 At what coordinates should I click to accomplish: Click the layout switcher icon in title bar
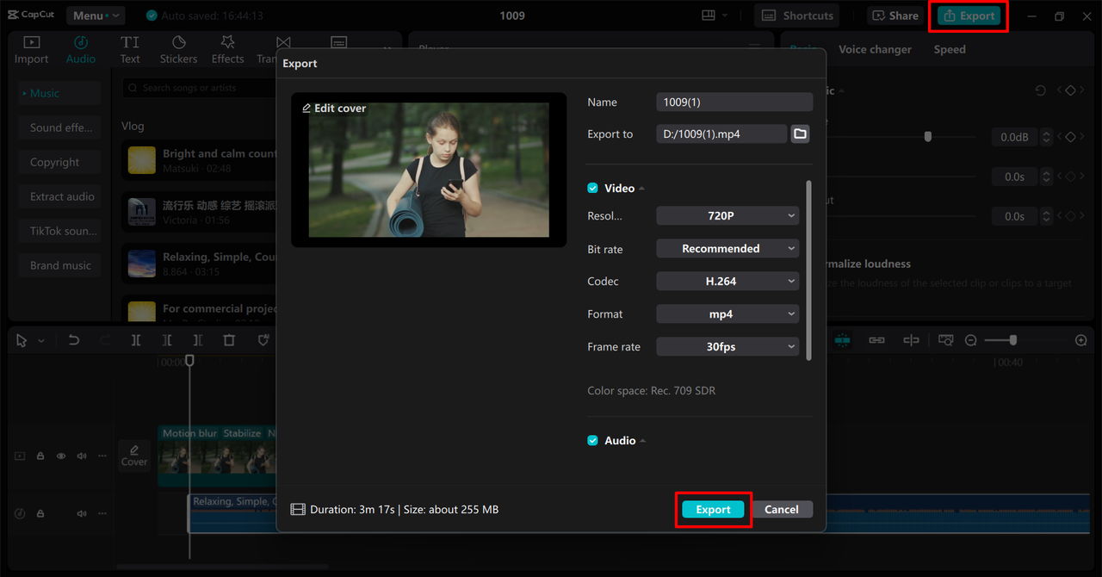(x=709, y=16)
